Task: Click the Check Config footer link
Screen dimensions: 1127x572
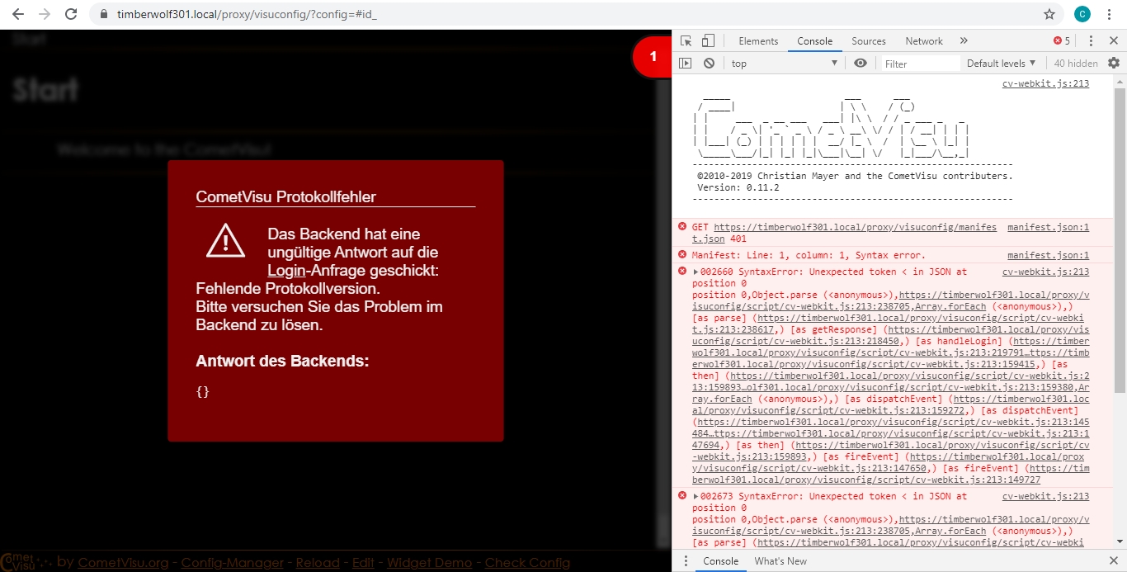Action: tap(527, 563)
